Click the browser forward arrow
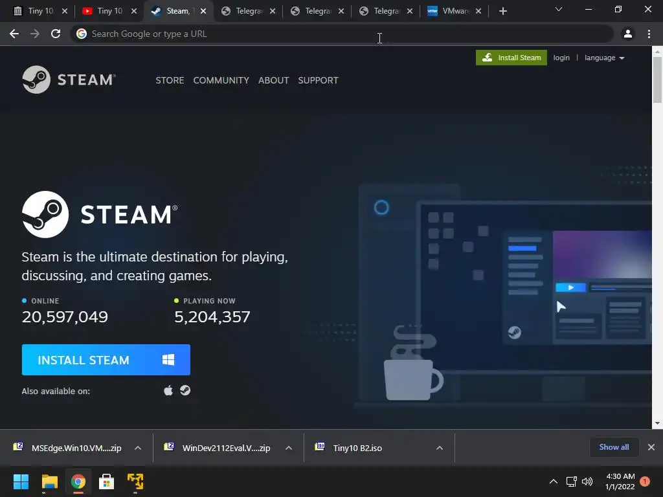663x497 pixels. point(35,34)
